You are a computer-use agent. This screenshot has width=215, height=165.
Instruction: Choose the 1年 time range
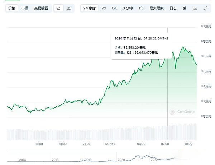click(x=141, y=8)
